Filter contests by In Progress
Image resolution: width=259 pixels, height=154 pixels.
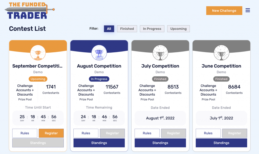(152, 29)
